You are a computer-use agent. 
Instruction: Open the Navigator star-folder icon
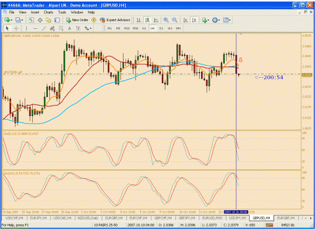[48, 20]
